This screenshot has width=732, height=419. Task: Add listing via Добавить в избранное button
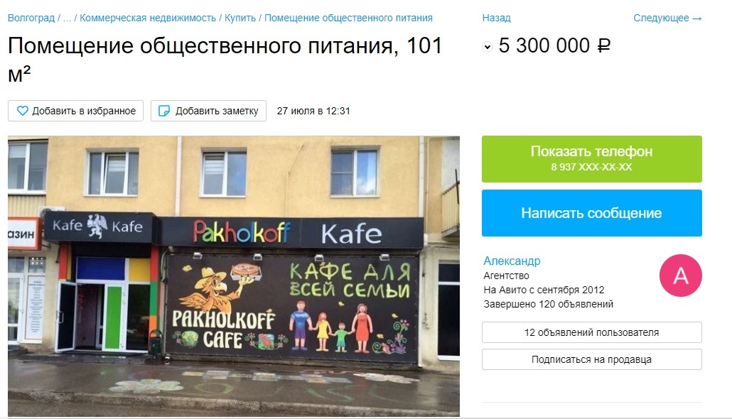[75, 111]
